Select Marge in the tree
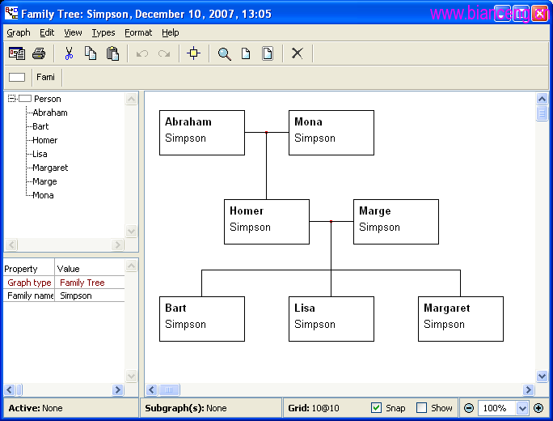Screen dimensions: 553x421 pyautogui.click(x=44, y=181)
